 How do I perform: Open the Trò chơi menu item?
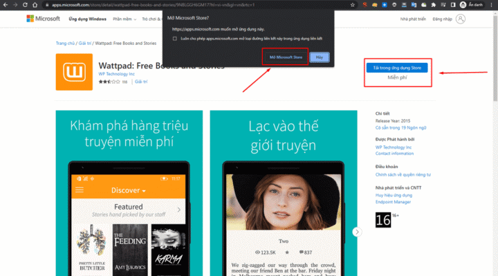coord(151,19)
